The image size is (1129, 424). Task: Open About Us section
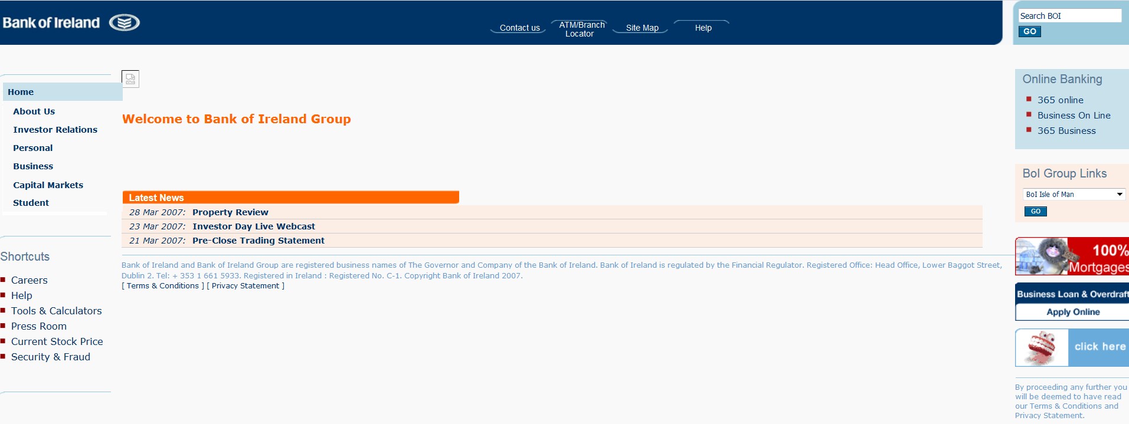tap(34, 111)
